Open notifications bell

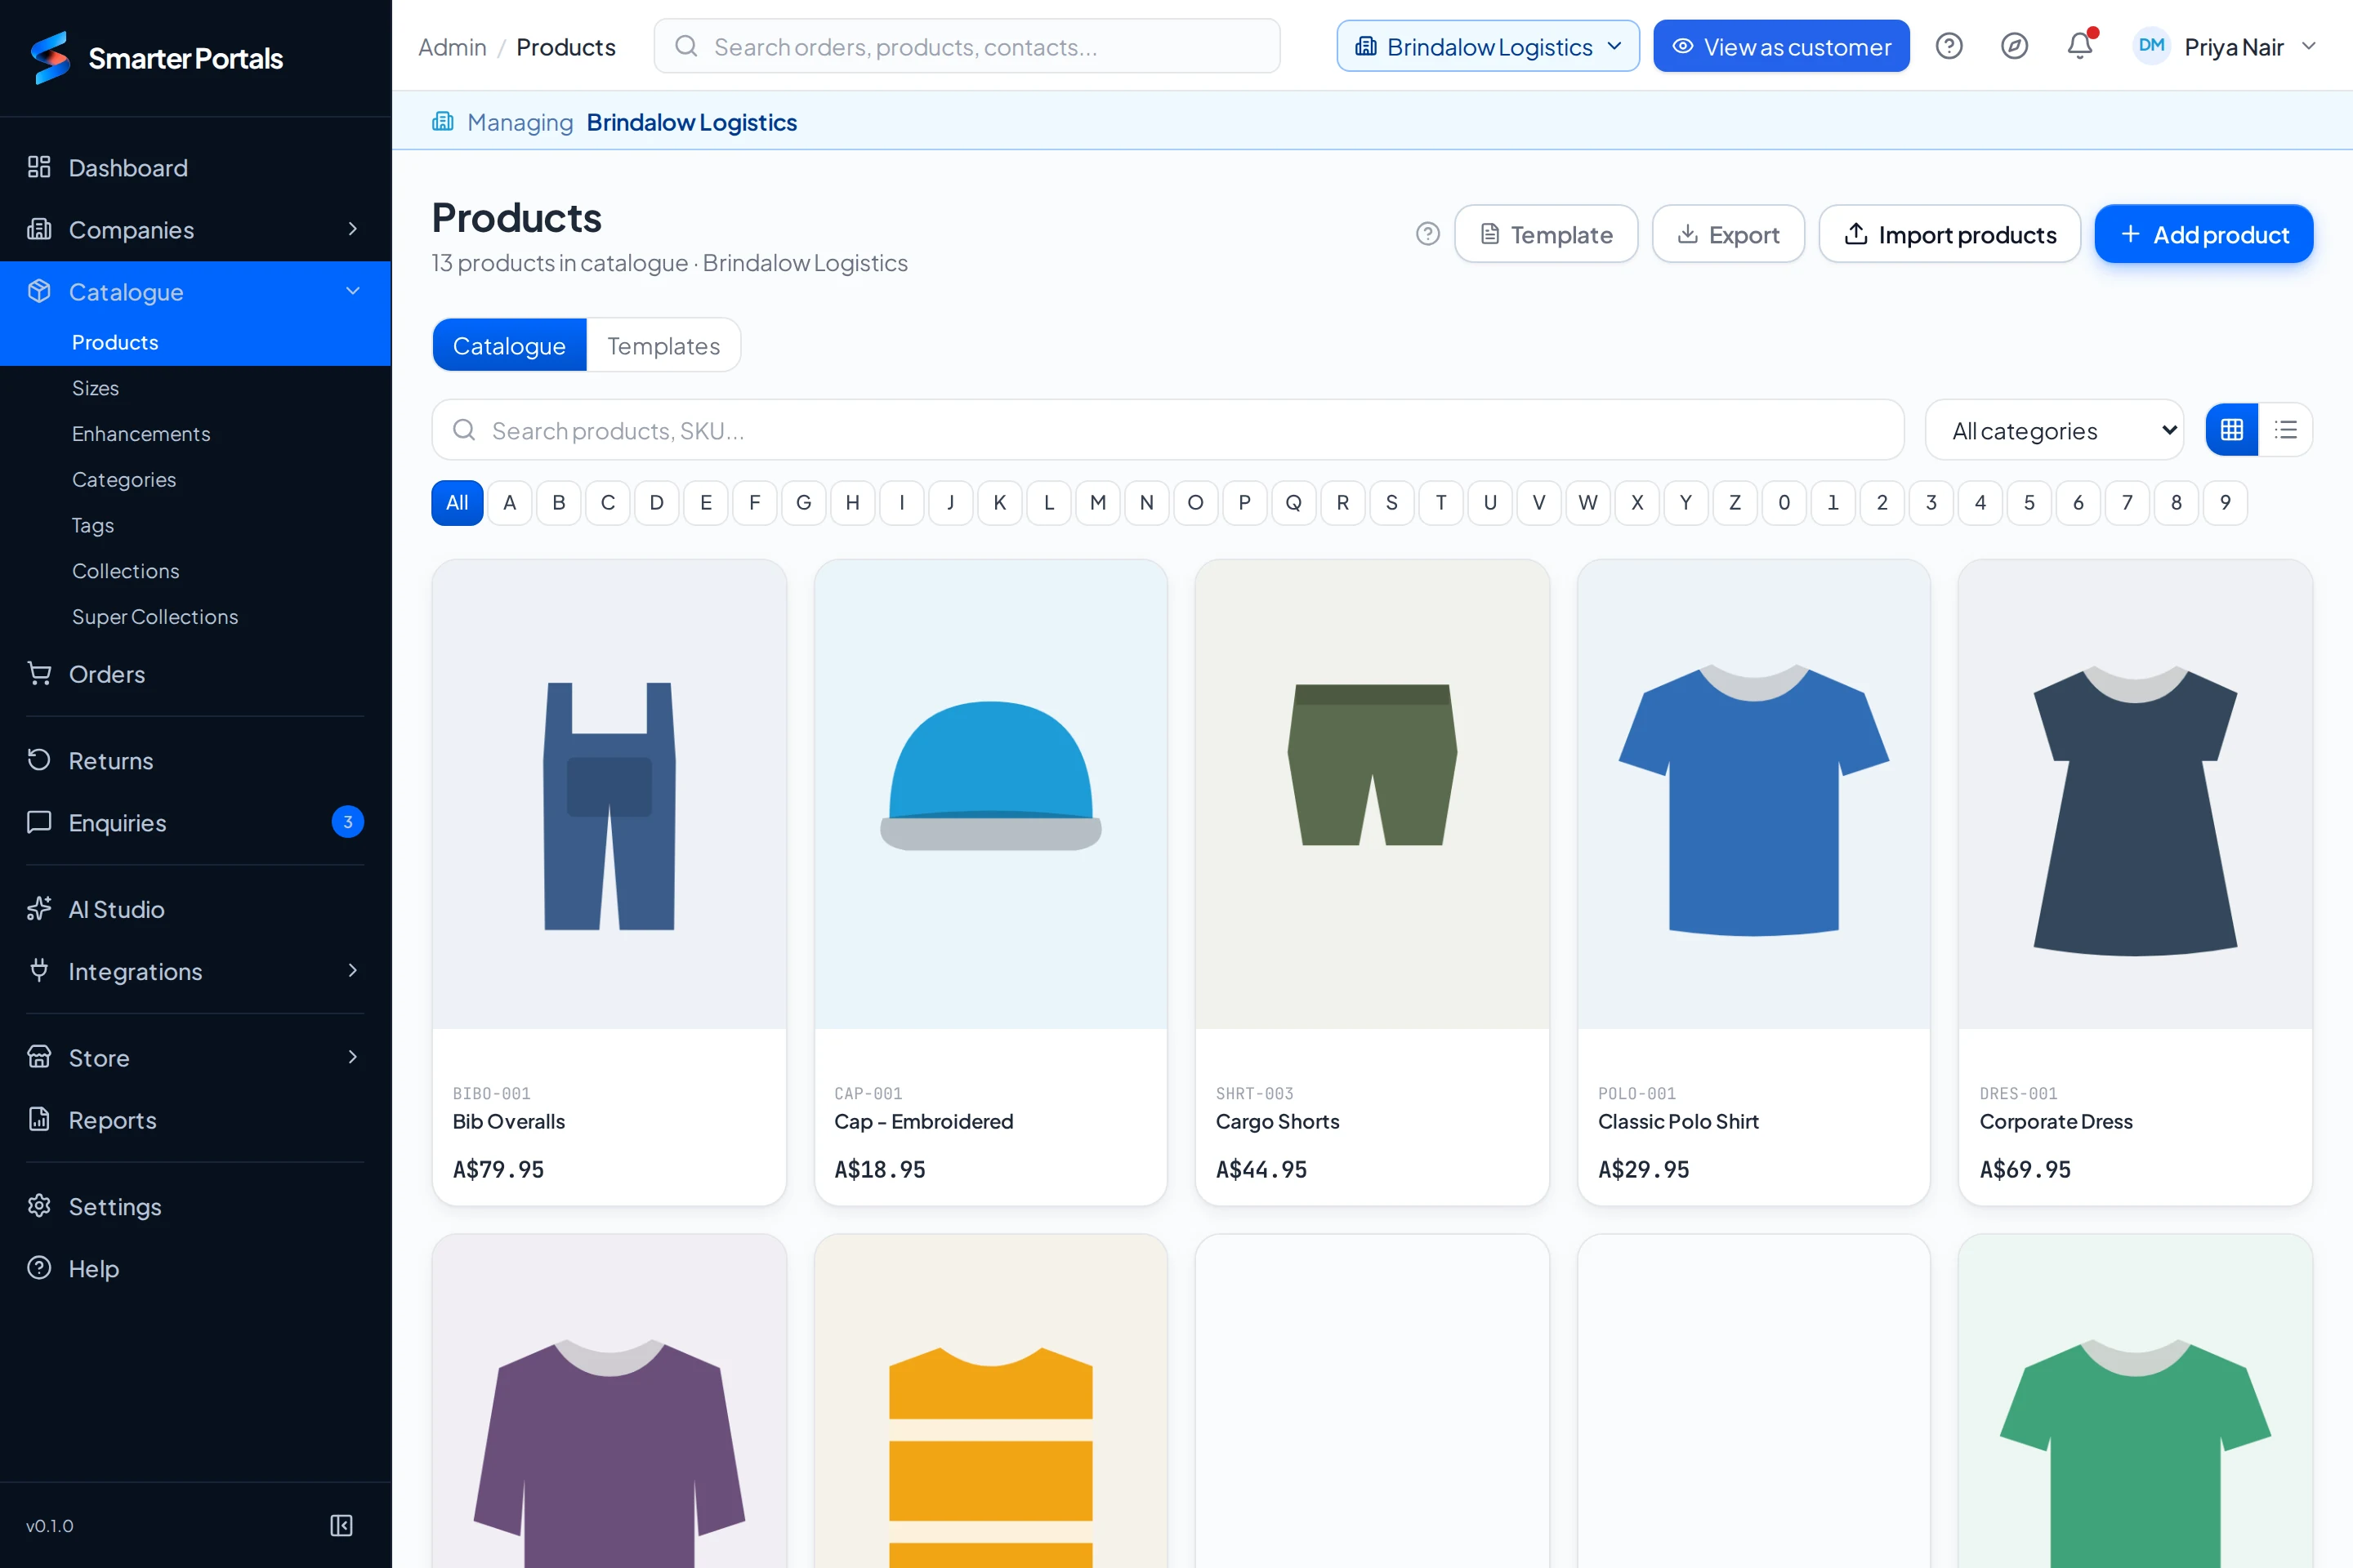2080,46
